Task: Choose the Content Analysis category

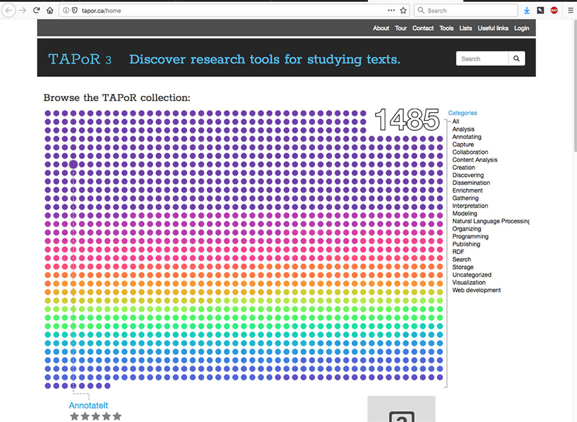Action: tap(474, 160)
